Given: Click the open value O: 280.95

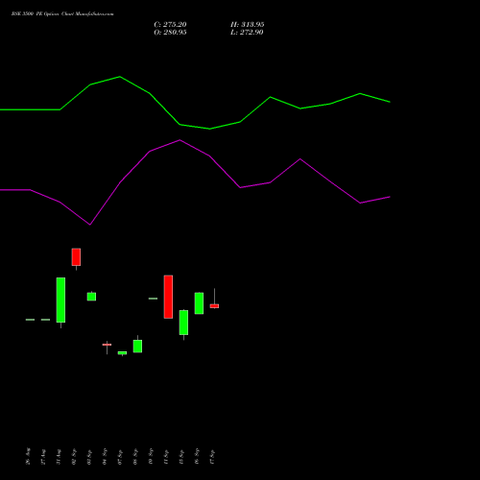Looking at the screenshot, I should [x=170, y=33].
